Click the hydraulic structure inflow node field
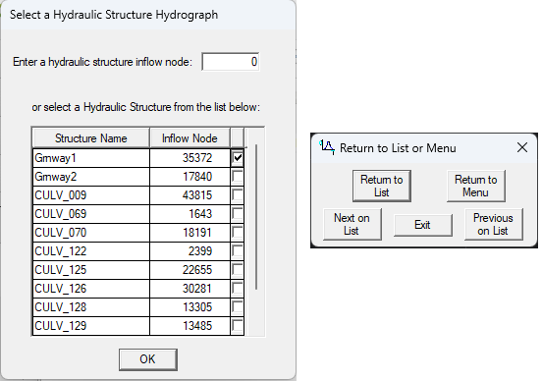This screenshot has height=381, width=542. click(x=230, y=62)
